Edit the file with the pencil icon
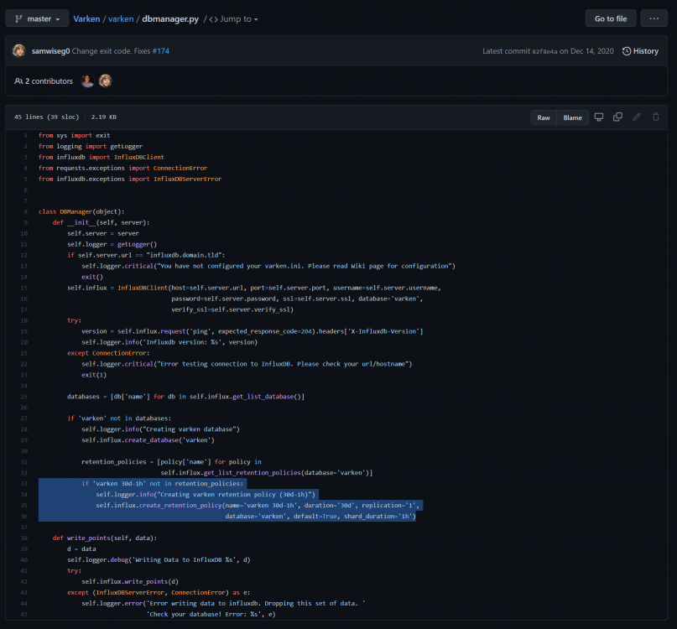Image resolution: width=677 pixels, height=629 pixels. [637, 117]
